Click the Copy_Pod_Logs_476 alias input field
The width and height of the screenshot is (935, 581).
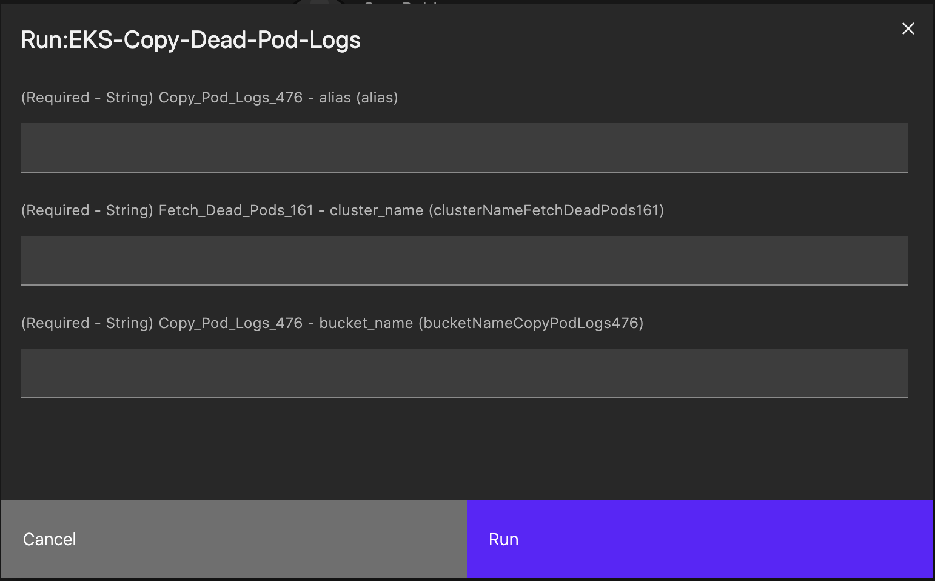464,148
